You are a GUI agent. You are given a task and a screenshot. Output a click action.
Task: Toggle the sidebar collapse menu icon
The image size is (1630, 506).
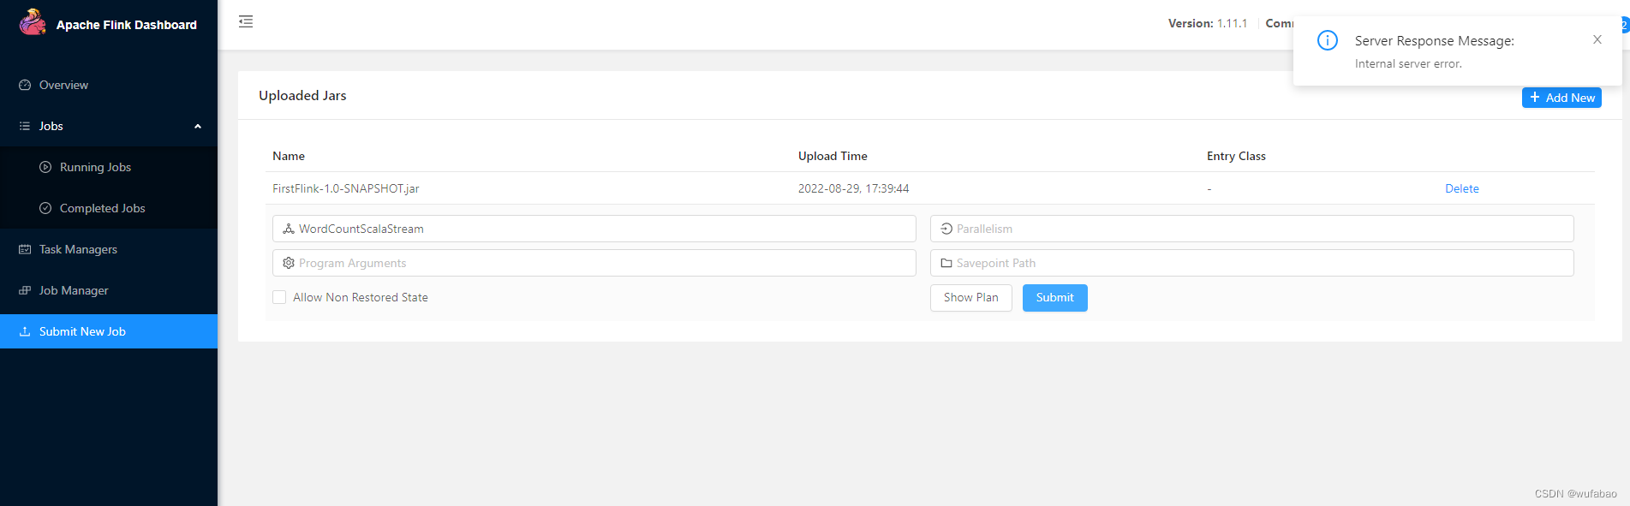(x=246, y=21)
